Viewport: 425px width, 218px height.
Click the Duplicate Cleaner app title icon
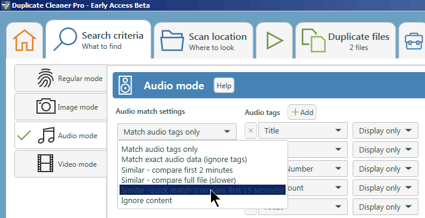pos(5,5)
